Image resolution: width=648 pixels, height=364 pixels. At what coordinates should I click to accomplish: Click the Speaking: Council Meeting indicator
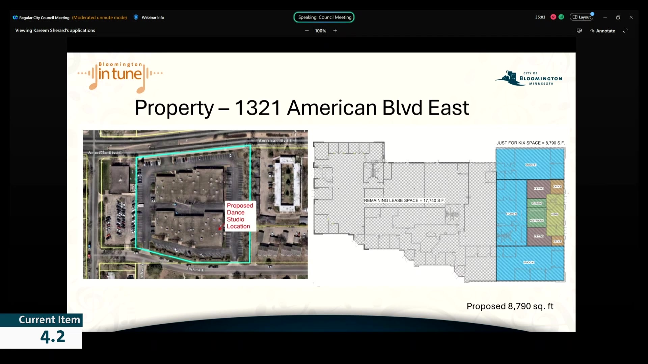[324, 17]
